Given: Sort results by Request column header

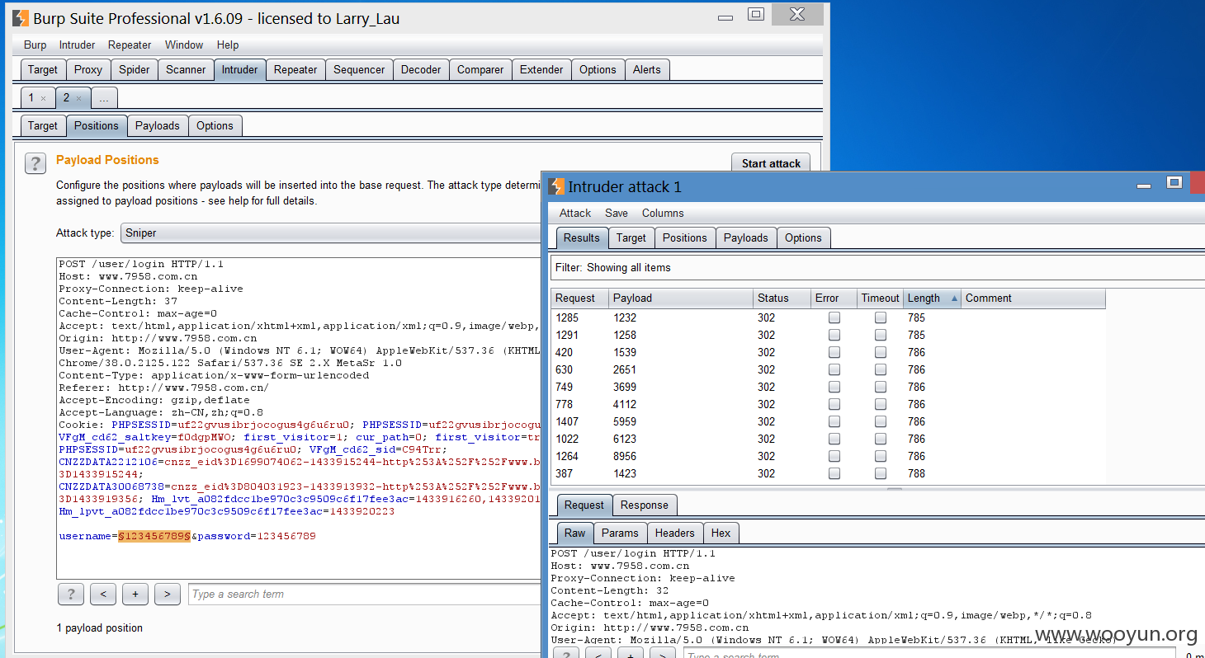Looking at the screenshot, I should click(580, 298).
